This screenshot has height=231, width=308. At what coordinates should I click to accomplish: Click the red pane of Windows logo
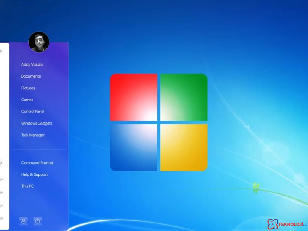point(134,97)
